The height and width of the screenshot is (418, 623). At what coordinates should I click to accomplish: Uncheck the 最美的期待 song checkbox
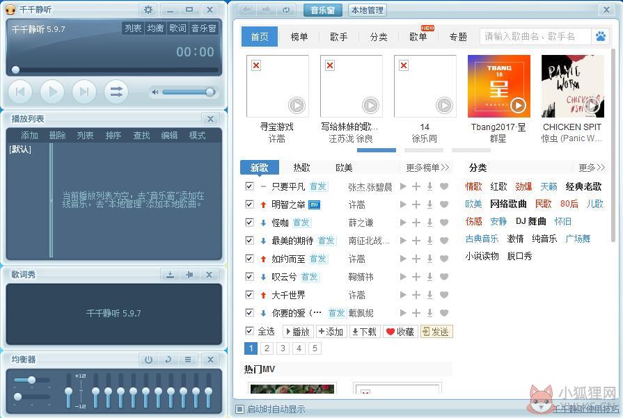coord(249,240)
